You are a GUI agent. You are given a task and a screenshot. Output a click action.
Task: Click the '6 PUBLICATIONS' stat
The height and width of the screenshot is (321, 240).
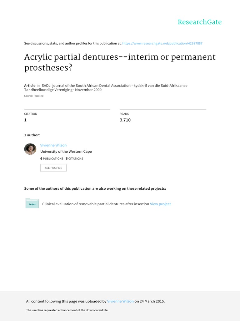52,159
